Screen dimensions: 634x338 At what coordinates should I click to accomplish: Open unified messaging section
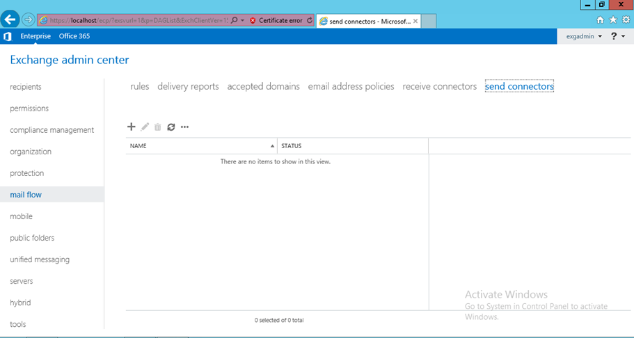click(40, 259)
